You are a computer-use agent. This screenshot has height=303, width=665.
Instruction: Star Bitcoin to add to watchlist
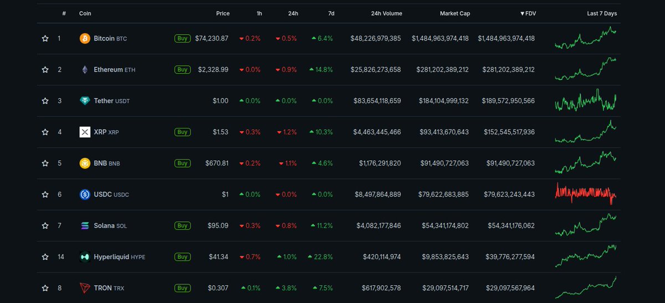click(x=45, y=39)
